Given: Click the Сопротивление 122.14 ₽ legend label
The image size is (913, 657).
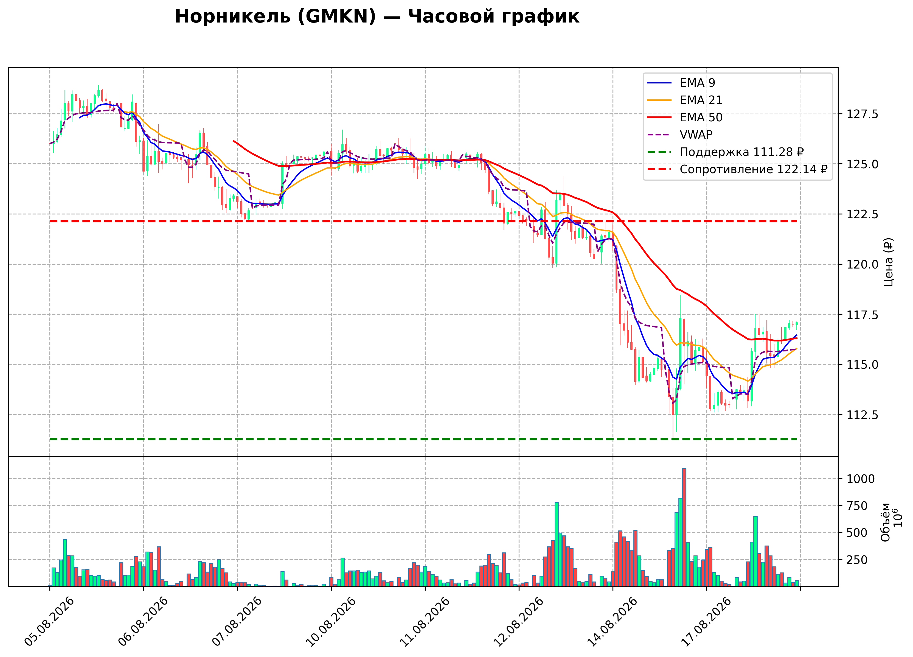Looking at the screenshot, I should [753, 169].
